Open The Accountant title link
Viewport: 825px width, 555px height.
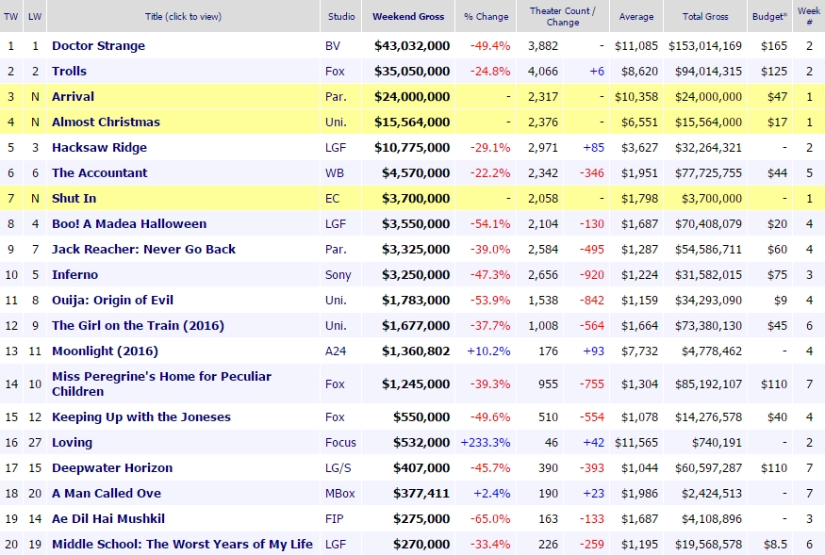click(x=99, y=173)
